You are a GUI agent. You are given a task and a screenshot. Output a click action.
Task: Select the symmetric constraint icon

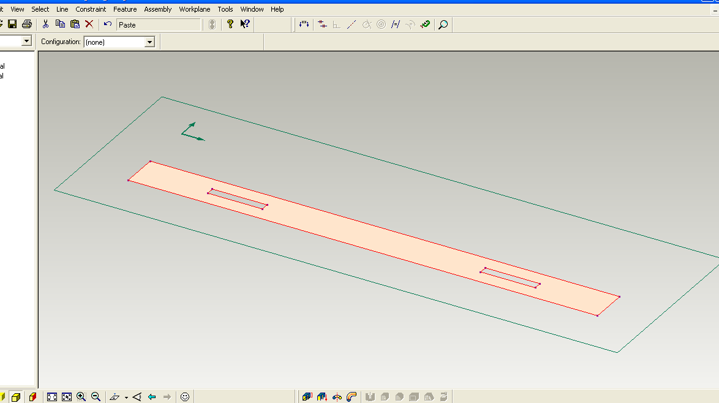(410, 24)
